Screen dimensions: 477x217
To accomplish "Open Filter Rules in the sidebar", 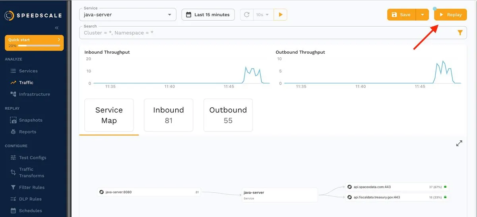I will coord(32,187).
